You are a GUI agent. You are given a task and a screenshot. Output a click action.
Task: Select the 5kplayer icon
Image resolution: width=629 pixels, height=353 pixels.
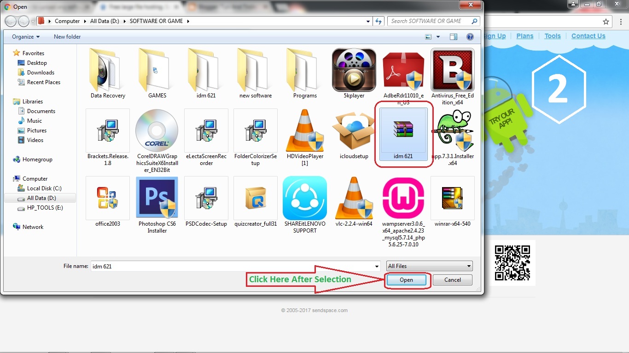point(353,69)
